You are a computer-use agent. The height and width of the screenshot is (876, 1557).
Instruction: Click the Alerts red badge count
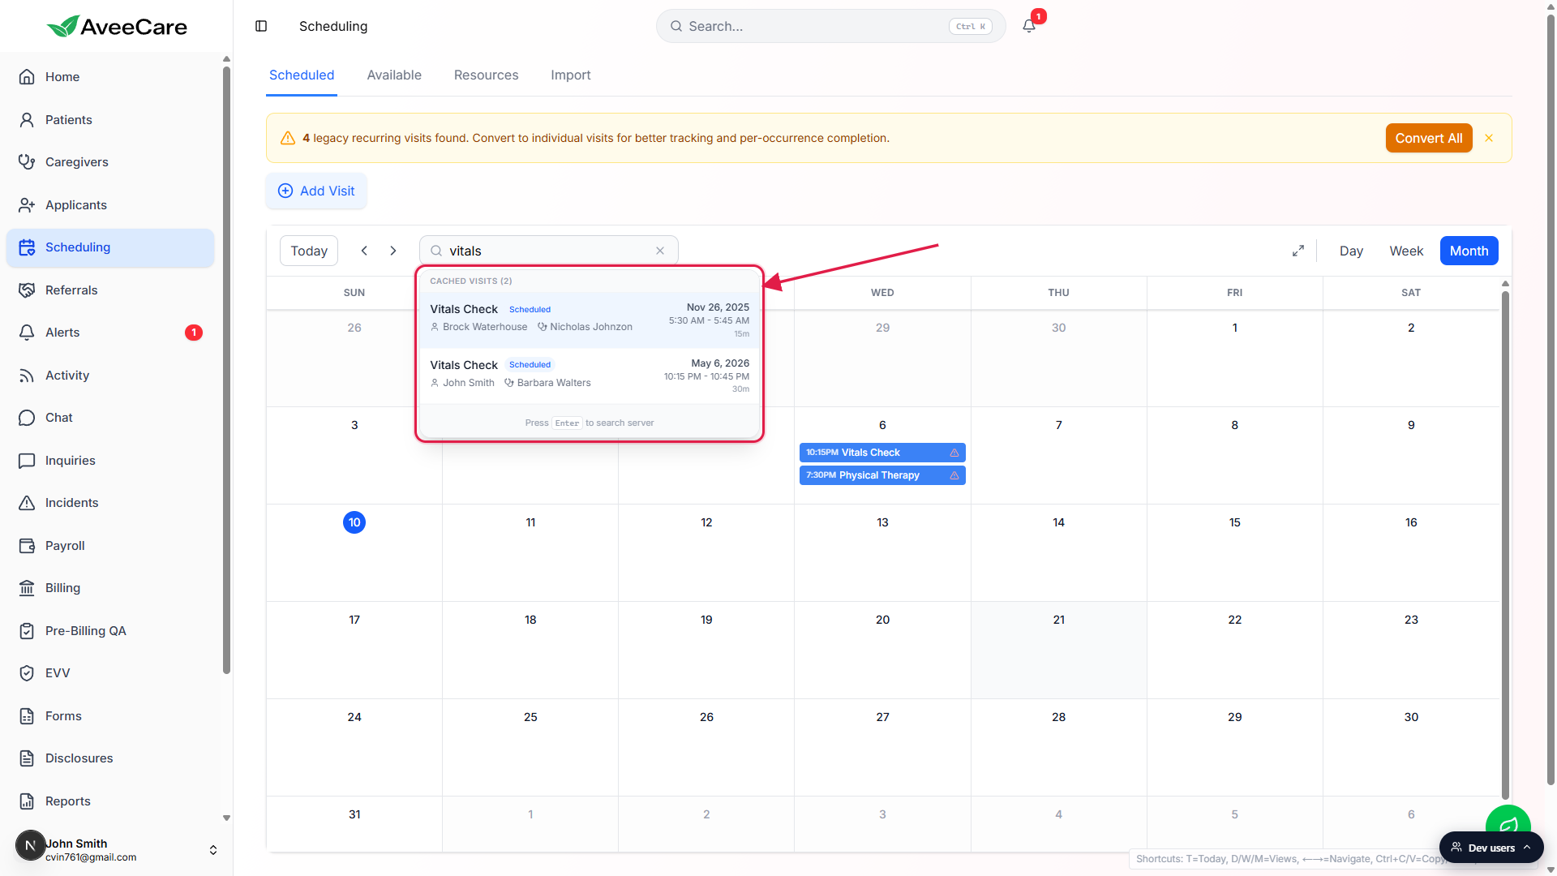pyautogui.click(x=194, y=333)
